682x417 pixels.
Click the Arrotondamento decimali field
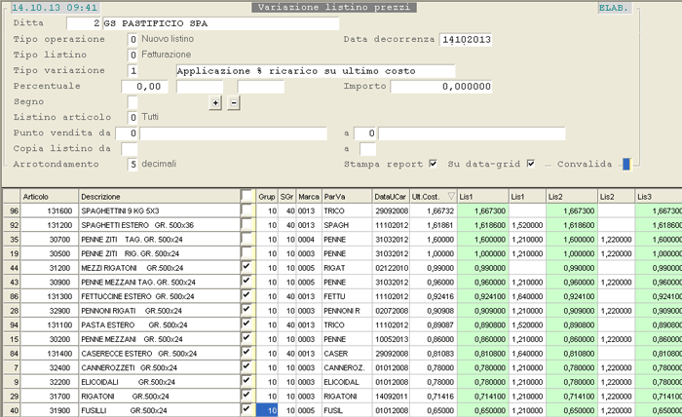point(133,165)
